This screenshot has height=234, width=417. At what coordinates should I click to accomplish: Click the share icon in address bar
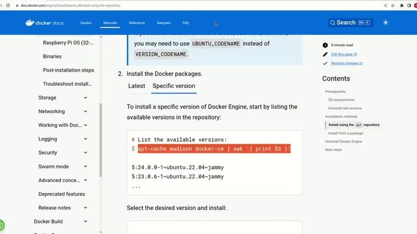point(385,5)
